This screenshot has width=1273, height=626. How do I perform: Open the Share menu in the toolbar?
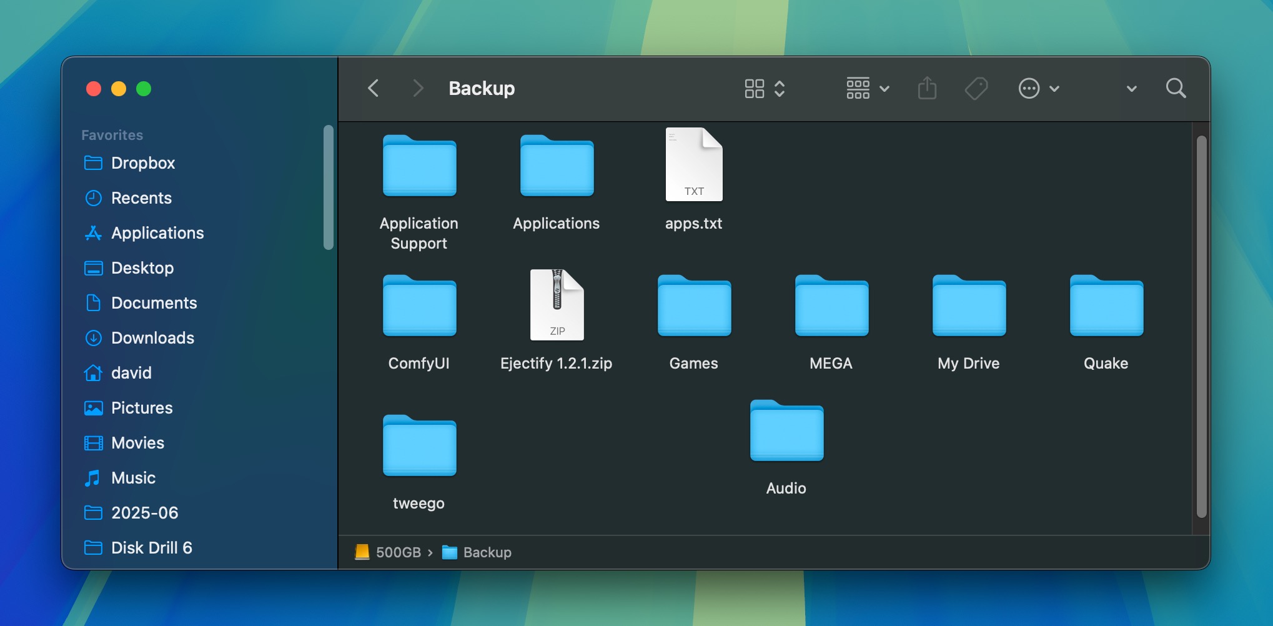point(927,88)
